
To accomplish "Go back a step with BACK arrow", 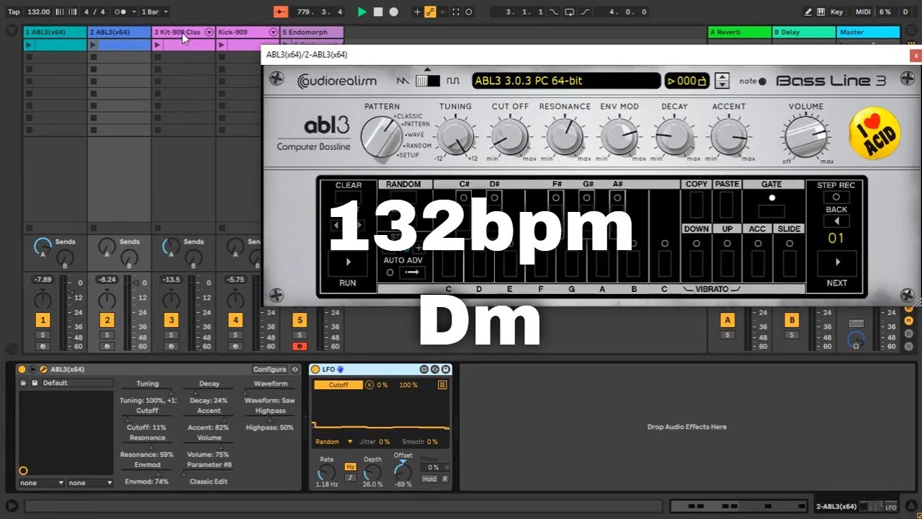I will (836, 221).
